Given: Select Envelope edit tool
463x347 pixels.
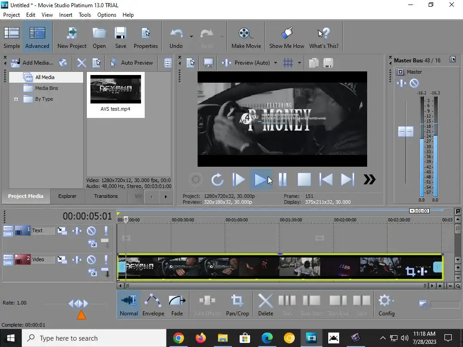Looking at the screenshot, I should (153, 305).
